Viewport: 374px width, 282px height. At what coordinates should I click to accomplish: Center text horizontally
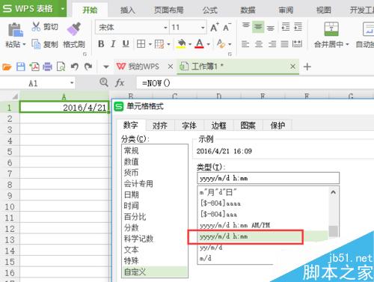tap(259, 44)
